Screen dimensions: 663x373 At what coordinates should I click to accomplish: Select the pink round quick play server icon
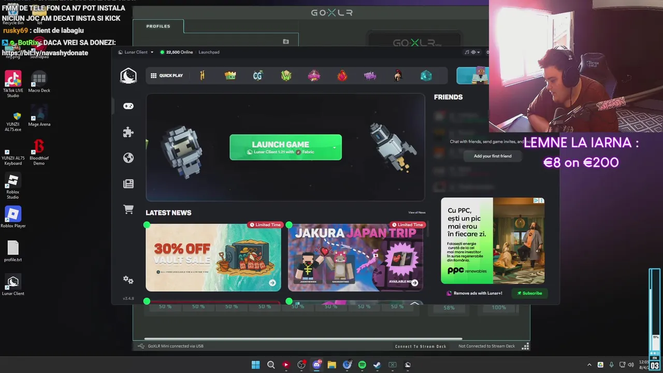click(314, 76)
